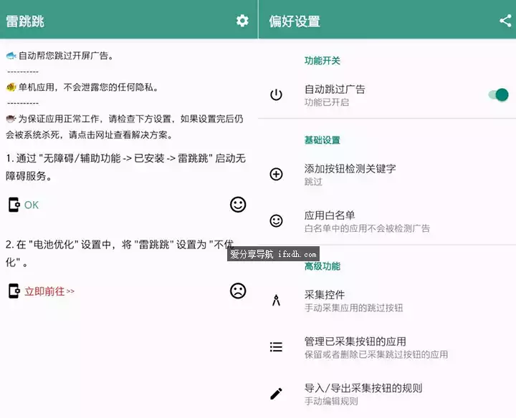Click the happy face status icon

[238, 205]
